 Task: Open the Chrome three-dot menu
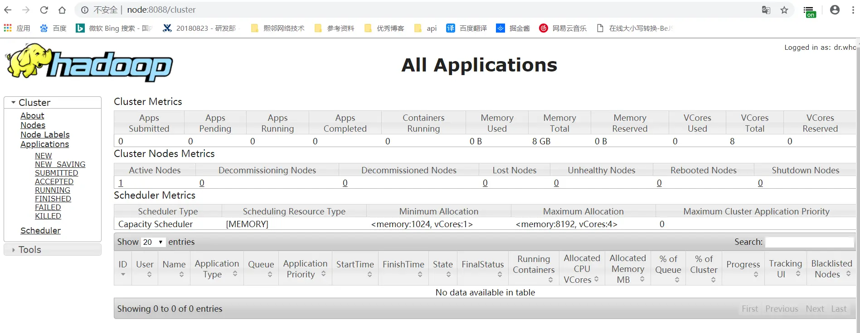853,10
